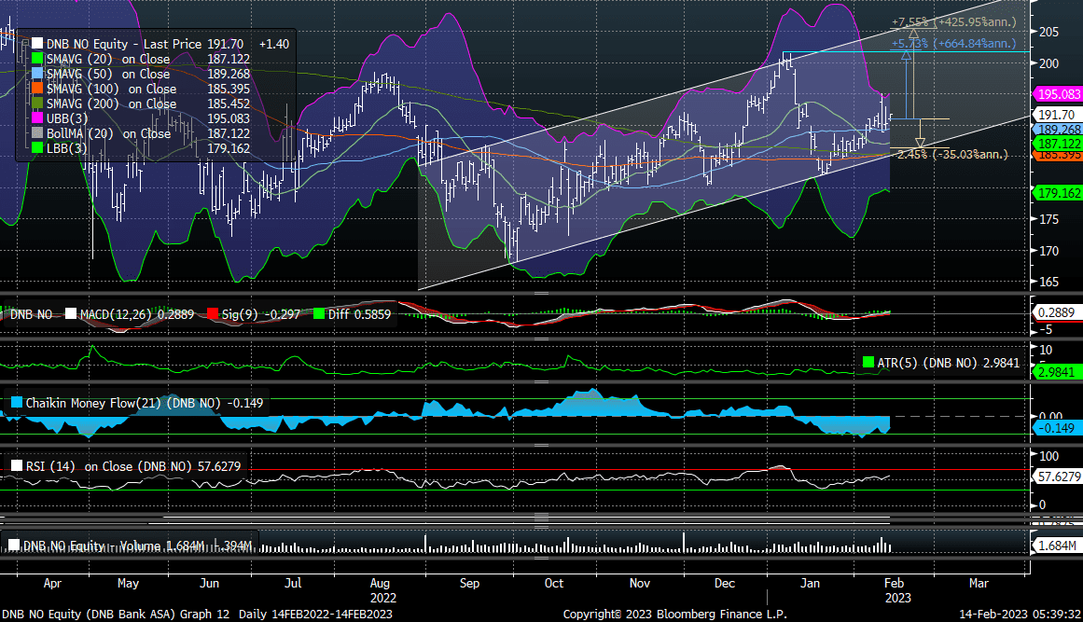Image resolution: width=1083 pixels, height=622 pixels.
Task: Click the green ATR(5) legend swatch
Action: [x=868, y=363]
